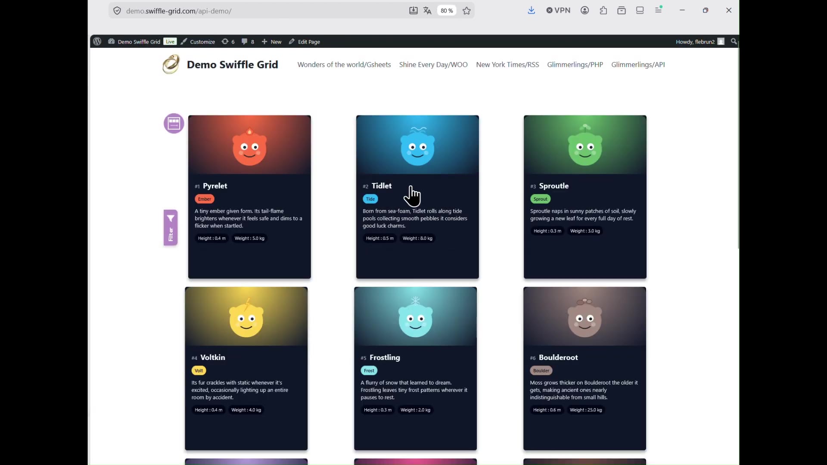Open the Howdy, flebrun2 account menu

pos(700,42)
